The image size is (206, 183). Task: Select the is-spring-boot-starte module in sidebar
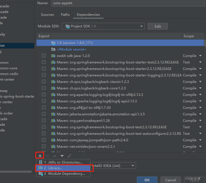click(17, 96)
